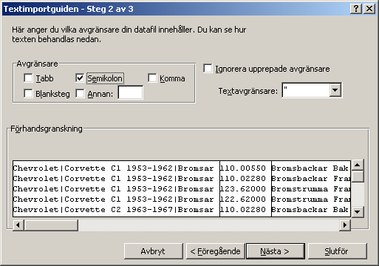This screenshot has width=379, height=266.
Task: Click preview cell 123.62000
Action: coord(243,189)
